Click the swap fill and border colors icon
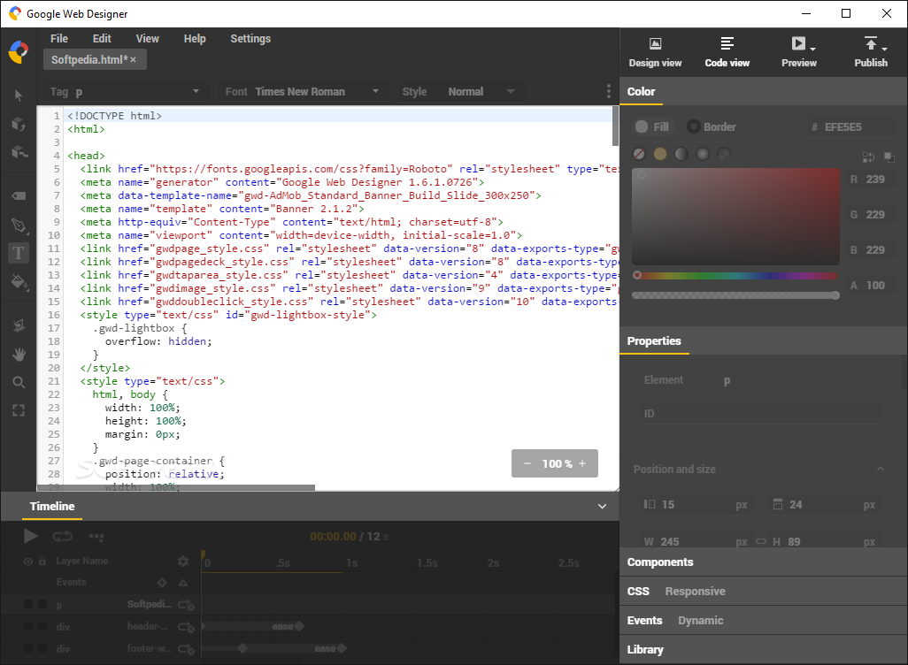This screenshot has width=908, height=665. pos(868,157)
